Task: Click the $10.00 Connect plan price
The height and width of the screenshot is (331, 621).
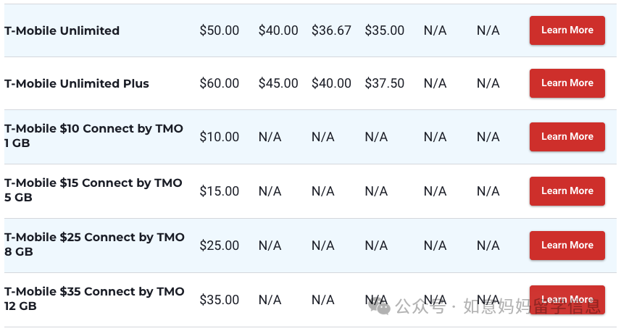Action: [220, 137]
